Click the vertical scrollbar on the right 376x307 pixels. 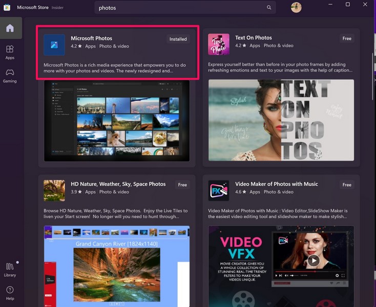[x=372, y=67]
